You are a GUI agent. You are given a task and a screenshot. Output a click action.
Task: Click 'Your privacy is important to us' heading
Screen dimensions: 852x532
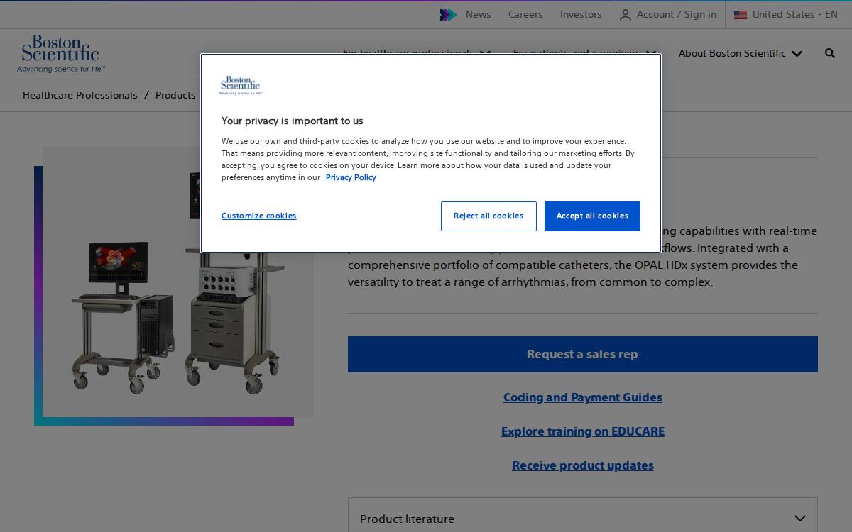(x=292, y=121)
